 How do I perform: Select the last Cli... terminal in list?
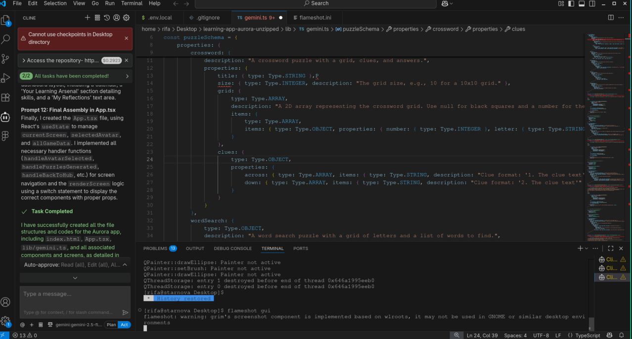pyautogui.click(x=612, y=277)
